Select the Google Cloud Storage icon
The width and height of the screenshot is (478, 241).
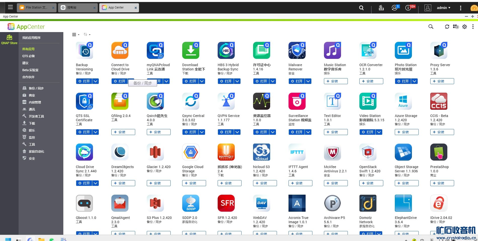pos(191,152)
